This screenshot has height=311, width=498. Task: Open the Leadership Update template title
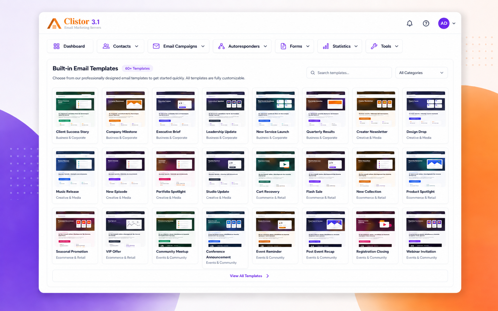point(221,132)
